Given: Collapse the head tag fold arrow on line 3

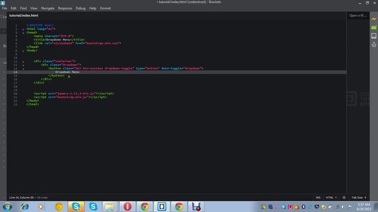Looking at the screenshot, I should 23,33.
